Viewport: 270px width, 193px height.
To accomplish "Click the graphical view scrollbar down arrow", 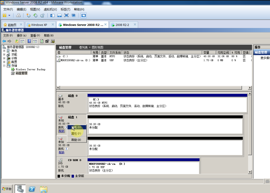I will click(x=250, y=172).
